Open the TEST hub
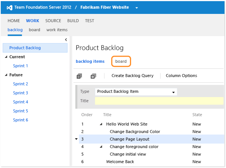The width and height of the screenshot is (226, 168). (x=90, y=21)
